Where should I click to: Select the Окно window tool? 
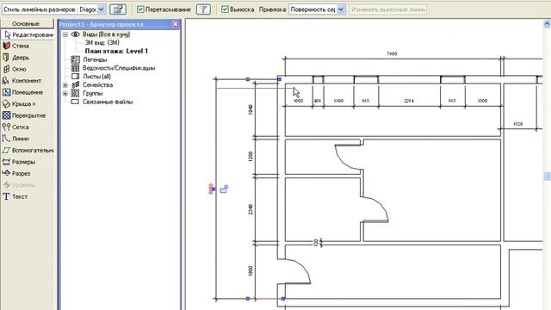tap(15, 69)
